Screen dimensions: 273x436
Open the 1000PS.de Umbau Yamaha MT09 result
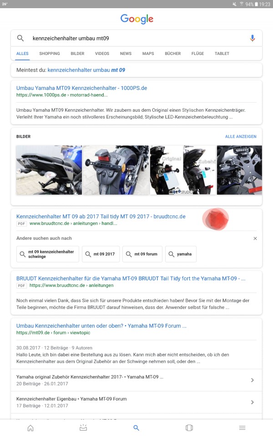click(81, 88)
